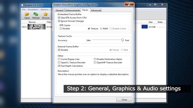Click the Wii platform icon in game list
The image size is (193, 108).
24,27
